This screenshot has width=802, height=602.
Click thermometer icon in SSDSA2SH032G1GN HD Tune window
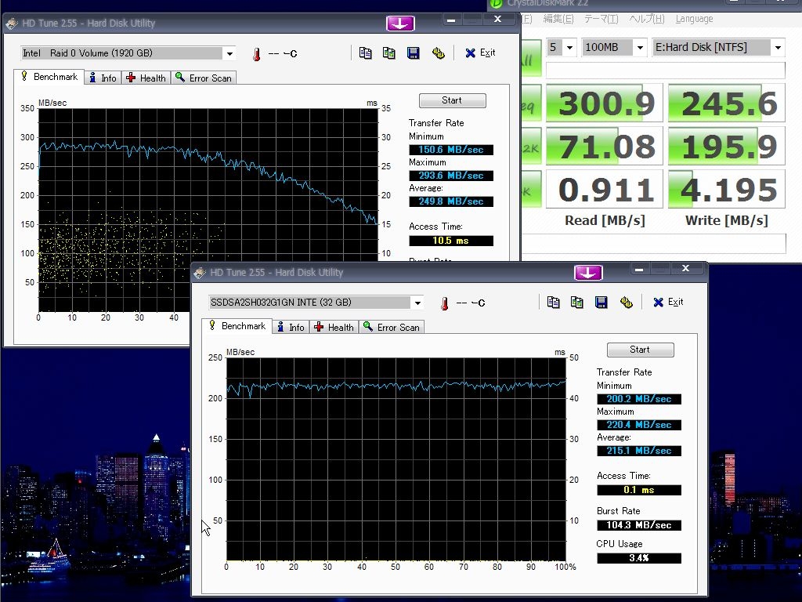tap(445, 303)
